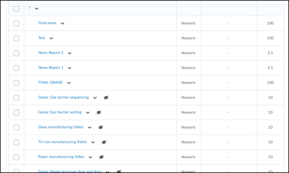289x173 pixels.
Task: Click the Game: Gas barrier sequencing link
Action: 63,97
